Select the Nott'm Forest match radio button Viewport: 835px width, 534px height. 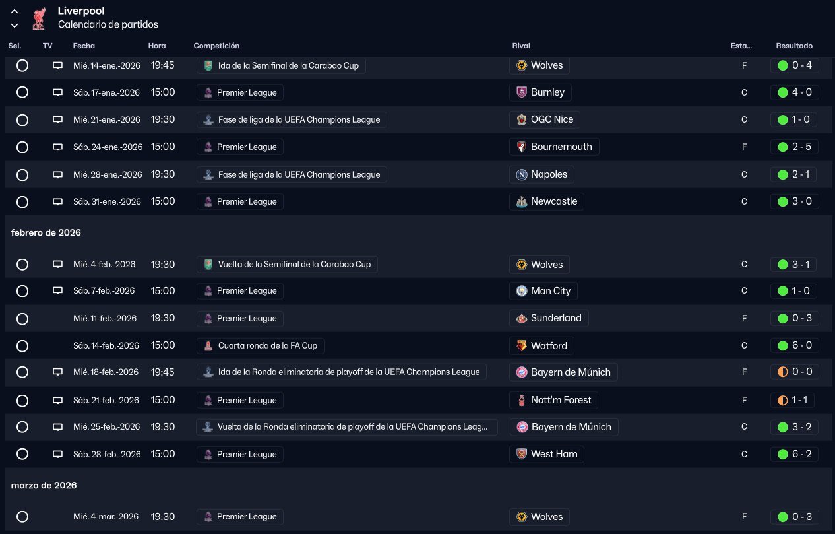point(22,400)
